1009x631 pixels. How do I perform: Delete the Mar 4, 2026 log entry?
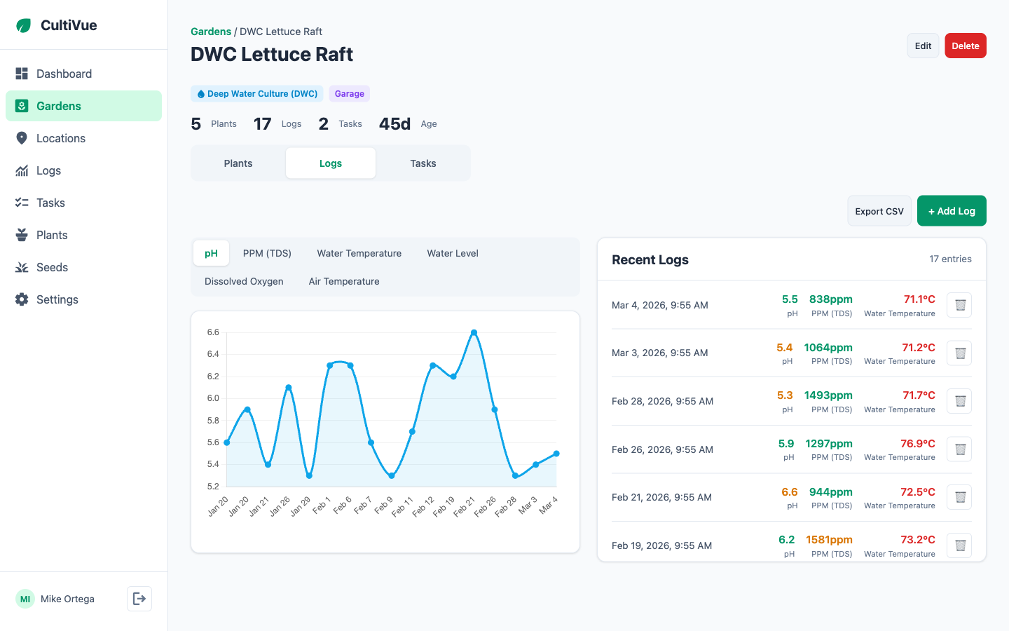959,305
